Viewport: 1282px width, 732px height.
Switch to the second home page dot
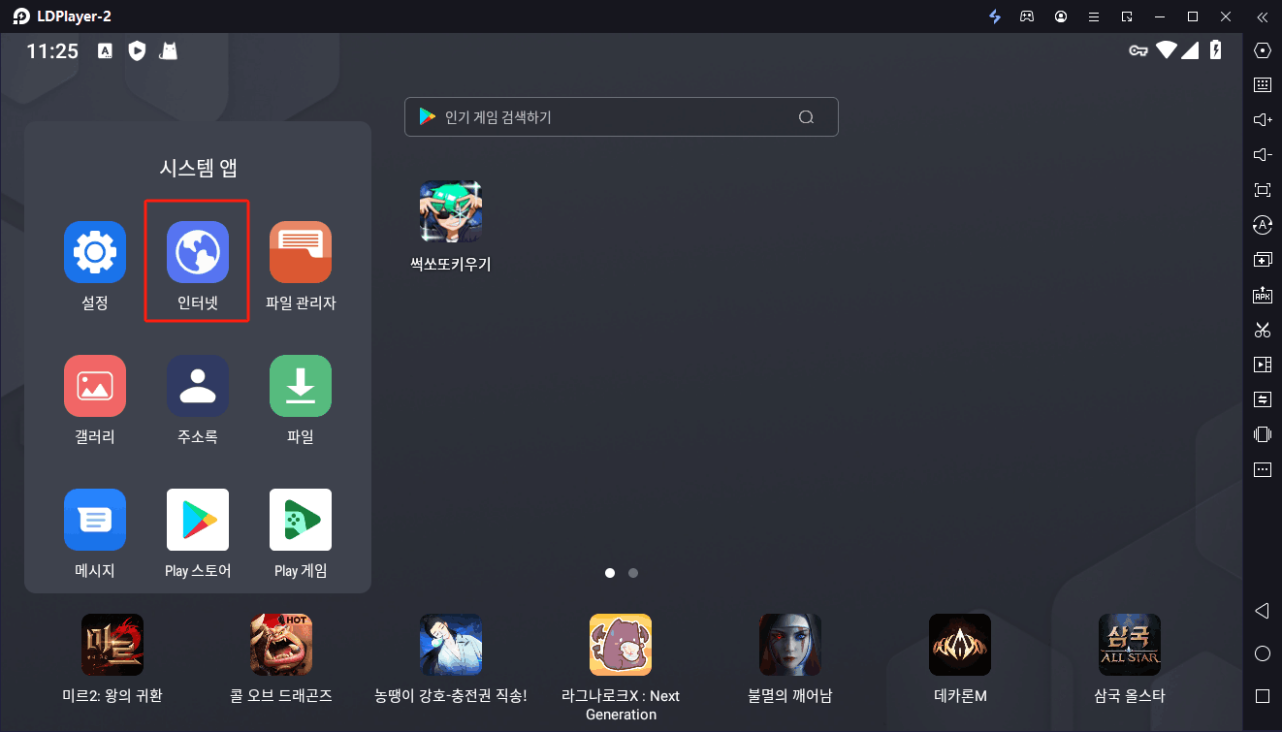[633, 573]
